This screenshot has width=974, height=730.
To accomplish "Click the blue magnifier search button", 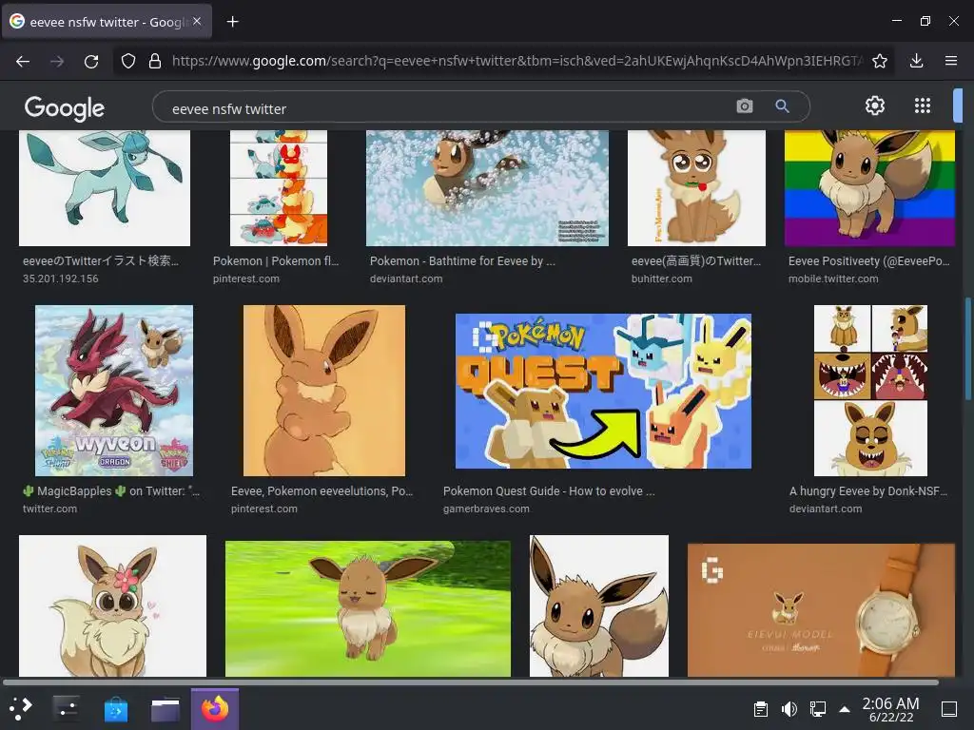I will [782, 106].
